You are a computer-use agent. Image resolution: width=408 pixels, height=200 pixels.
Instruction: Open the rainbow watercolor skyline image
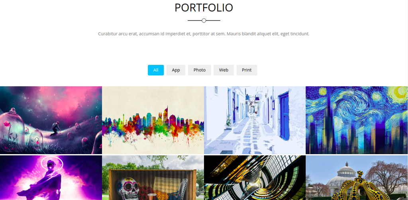tap(153, 120)
